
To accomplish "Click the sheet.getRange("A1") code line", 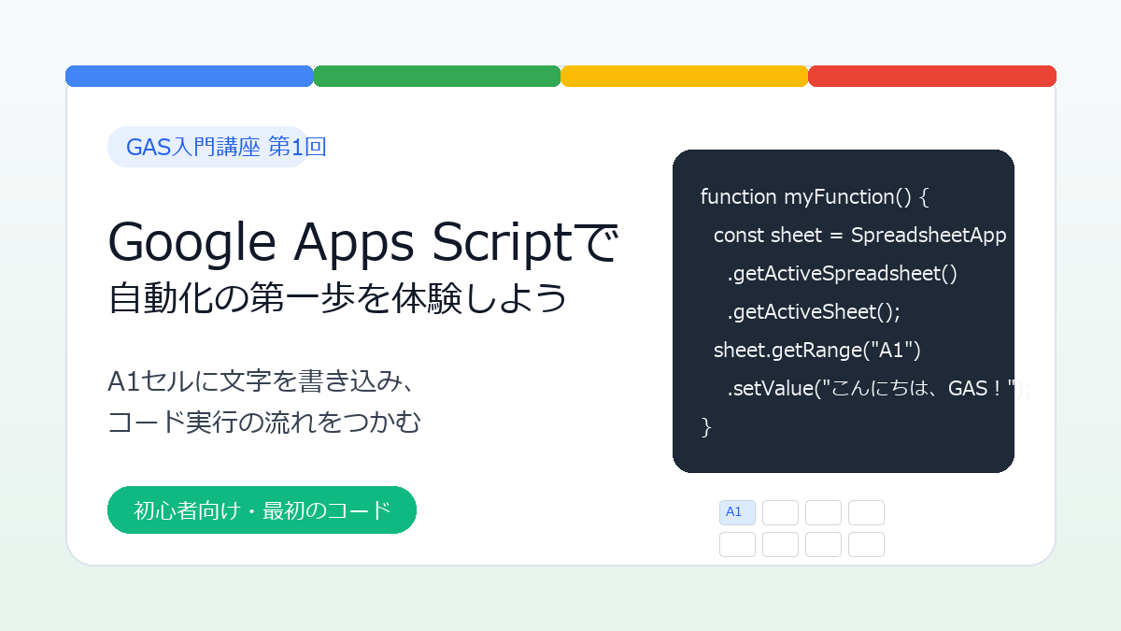I will coord(817,350).
